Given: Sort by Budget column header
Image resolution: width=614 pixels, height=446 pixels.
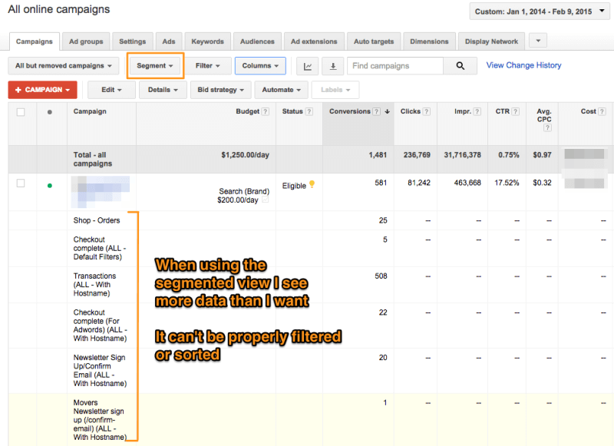Looking at the screenshot, I should (247, 111).
